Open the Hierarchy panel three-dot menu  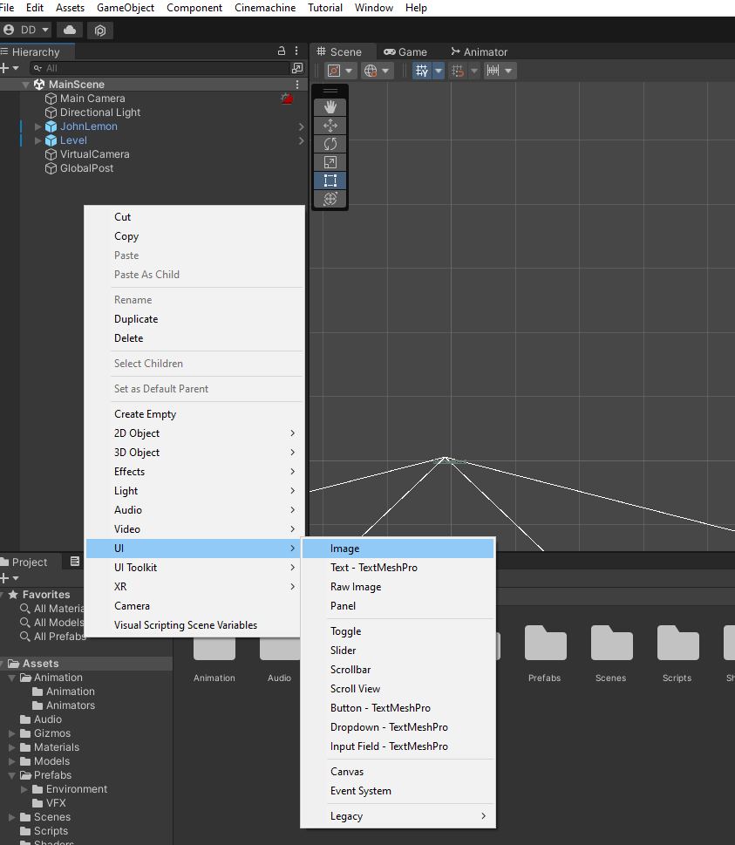[296, 51]
